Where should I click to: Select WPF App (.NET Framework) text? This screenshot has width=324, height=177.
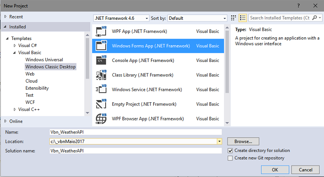pyautogui.click(x=140, y=31)
